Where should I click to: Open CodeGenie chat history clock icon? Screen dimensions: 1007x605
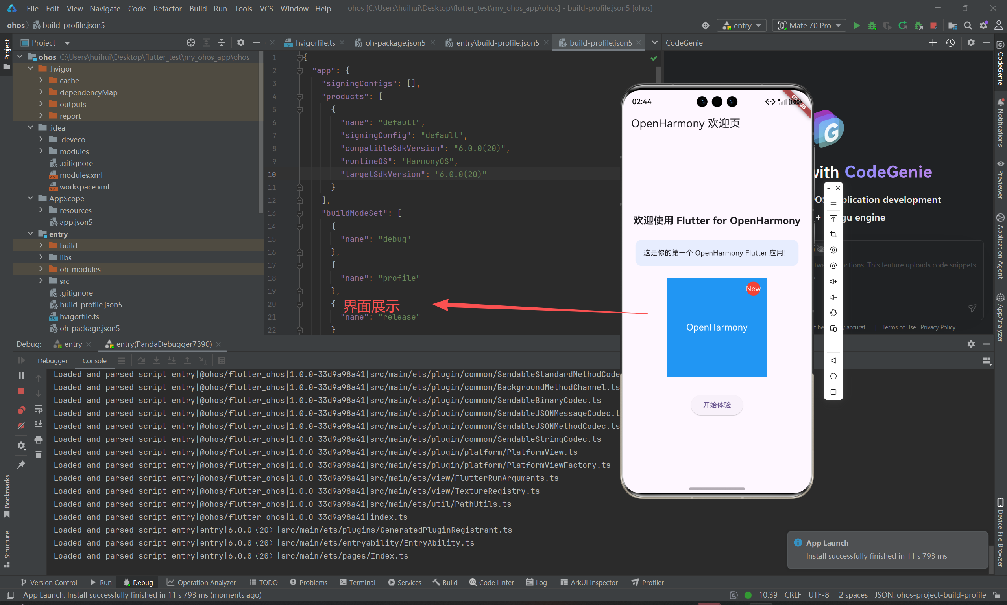950,43
